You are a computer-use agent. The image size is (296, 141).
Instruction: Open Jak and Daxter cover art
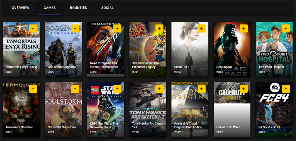[x=148, y=49]
